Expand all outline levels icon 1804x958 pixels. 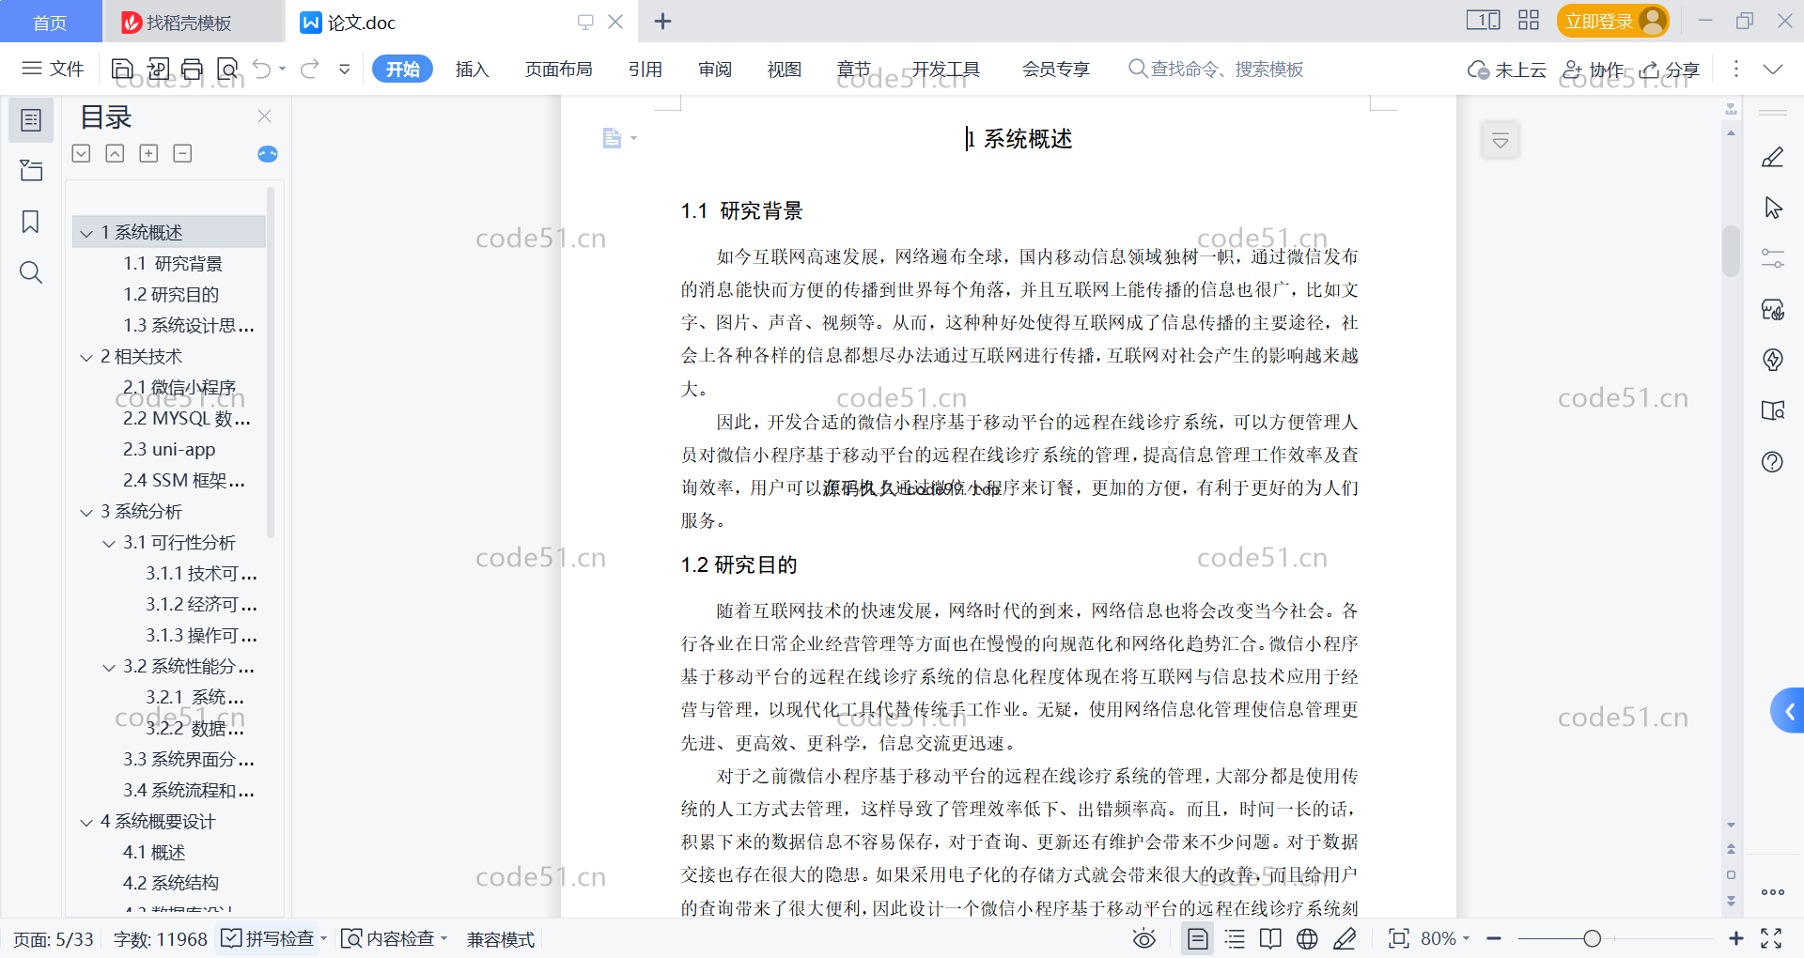[x=82, y=153]
